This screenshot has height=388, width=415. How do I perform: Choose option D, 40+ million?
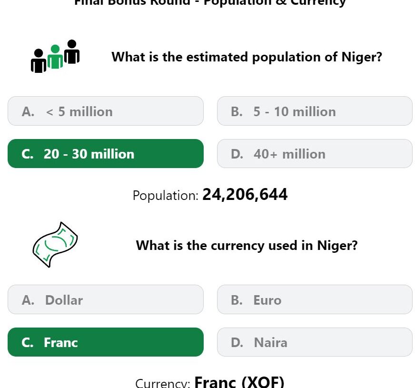[x=315, y=153]
